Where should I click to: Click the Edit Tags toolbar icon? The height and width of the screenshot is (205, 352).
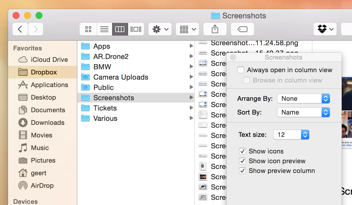point(242,29)
